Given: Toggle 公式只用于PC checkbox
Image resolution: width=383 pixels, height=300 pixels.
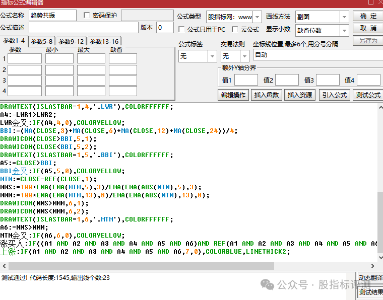Looking at the screenshot, I should tap(181, 29).
